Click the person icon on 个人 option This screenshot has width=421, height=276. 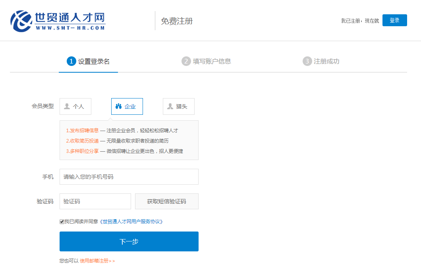coord(67,106)
